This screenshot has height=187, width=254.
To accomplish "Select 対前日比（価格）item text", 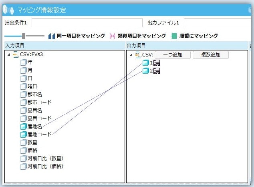I will click(46, 167).
